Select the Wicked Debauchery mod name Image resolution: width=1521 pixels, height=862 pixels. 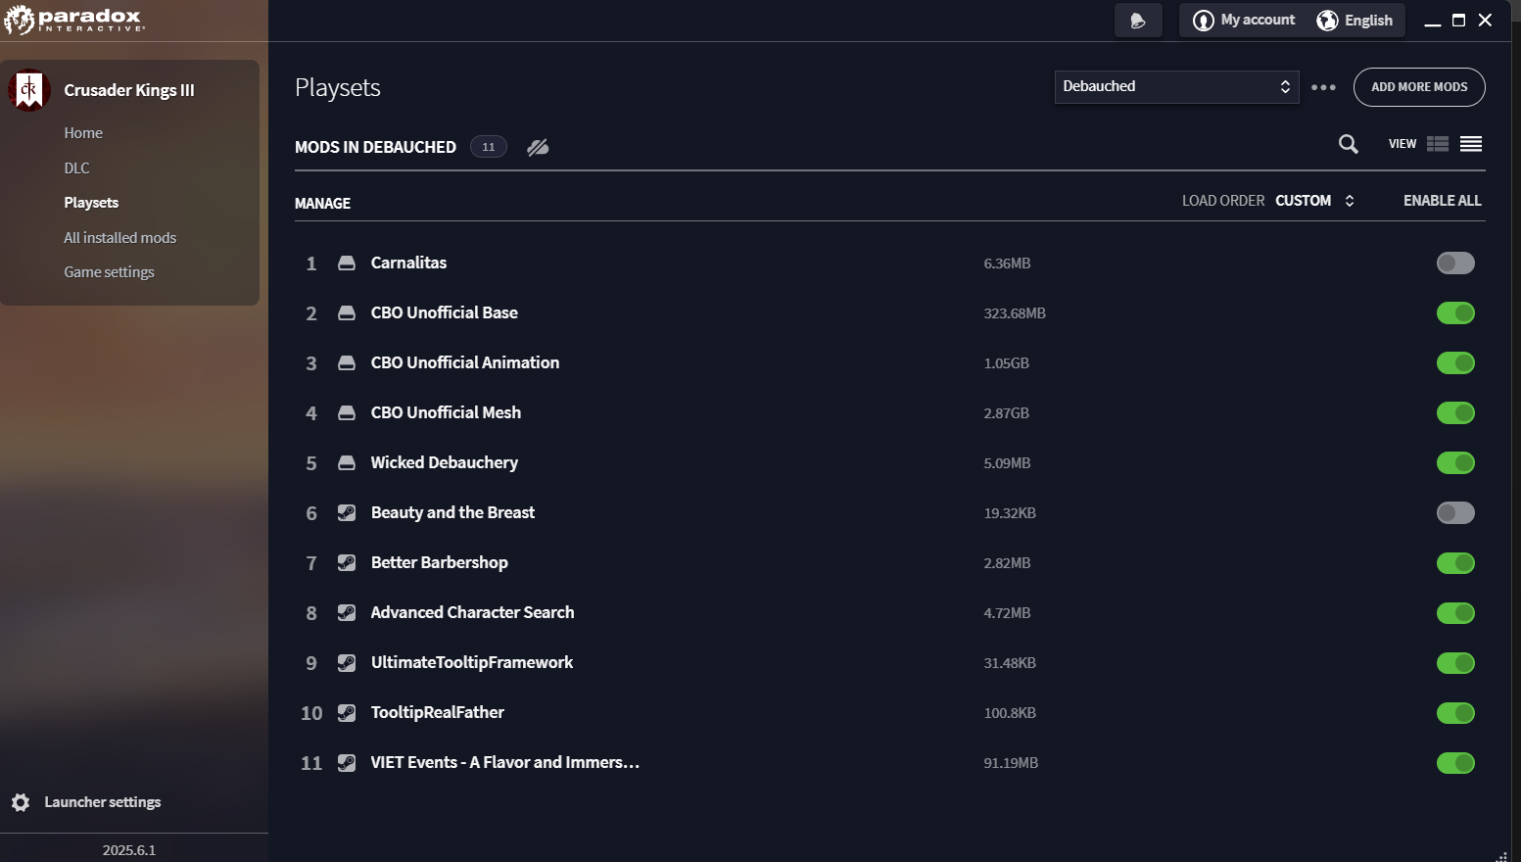coord(444,462)
